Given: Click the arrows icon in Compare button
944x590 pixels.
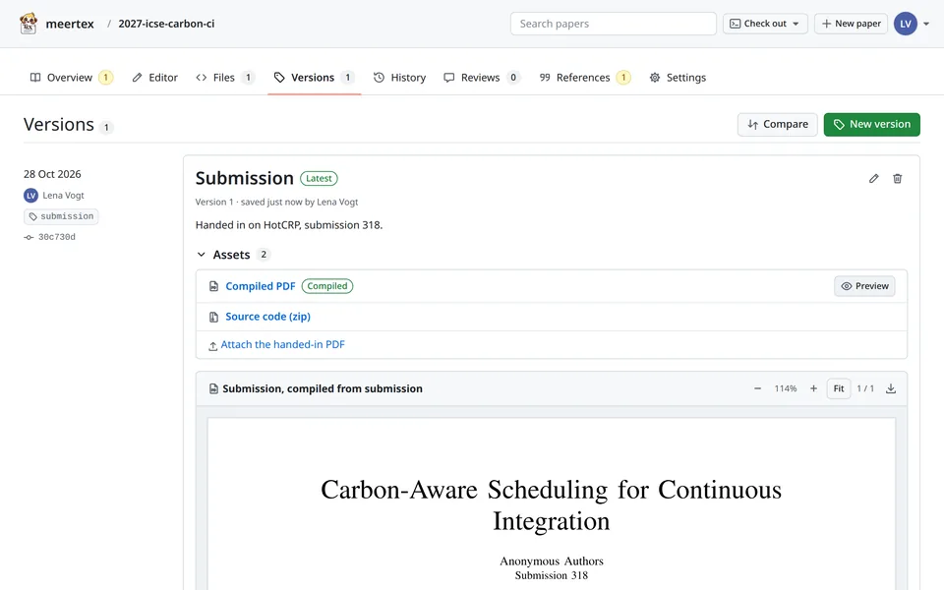Looking at the screenshot, I should coord(752,124).
